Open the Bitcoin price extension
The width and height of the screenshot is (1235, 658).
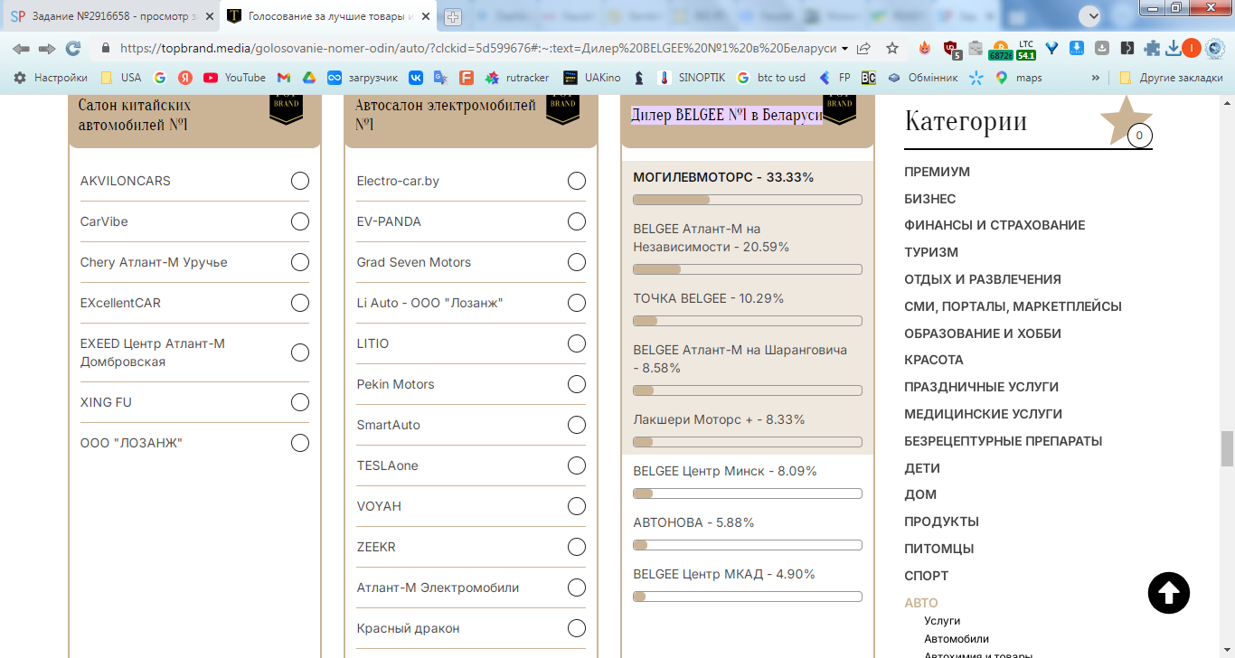[1000, 50]
